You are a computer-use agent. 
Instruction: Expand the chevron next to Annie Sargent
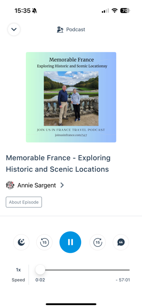(x=62, y=185)
